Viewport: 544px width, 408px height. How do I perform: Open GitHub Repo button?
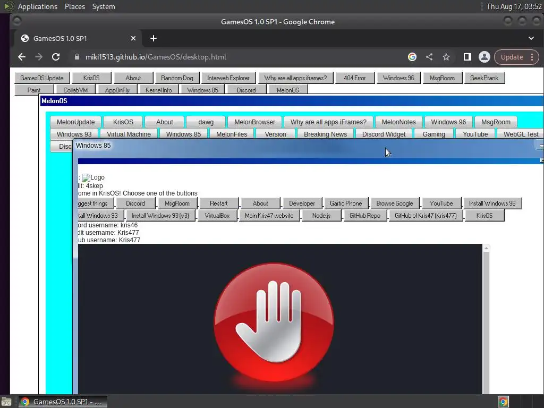pyautogui.click(x=364, y=216)
